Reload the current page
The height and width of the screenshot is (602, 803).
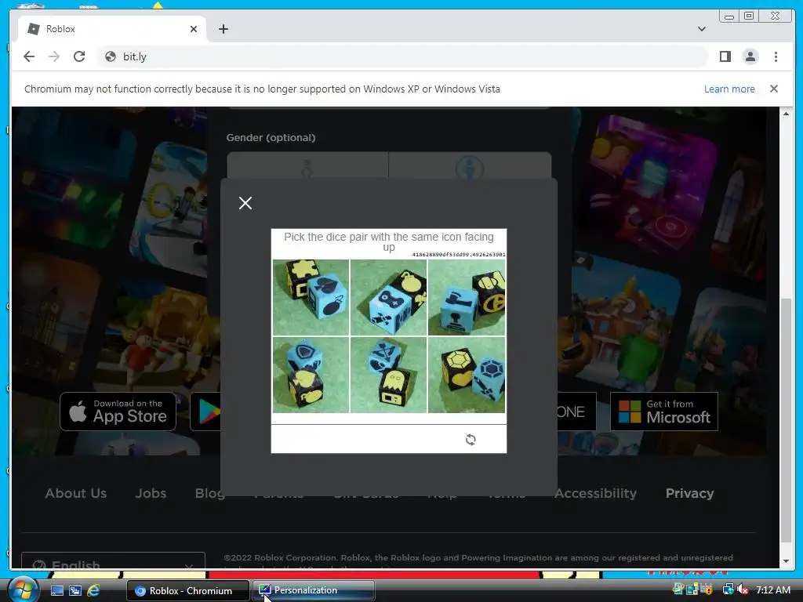[x=79, y=56]
